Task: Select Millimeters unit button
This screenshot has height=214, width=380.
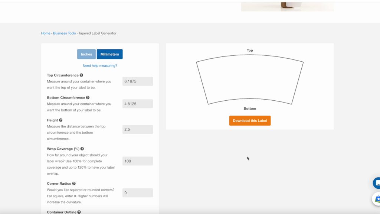Action: pos(110,54)
